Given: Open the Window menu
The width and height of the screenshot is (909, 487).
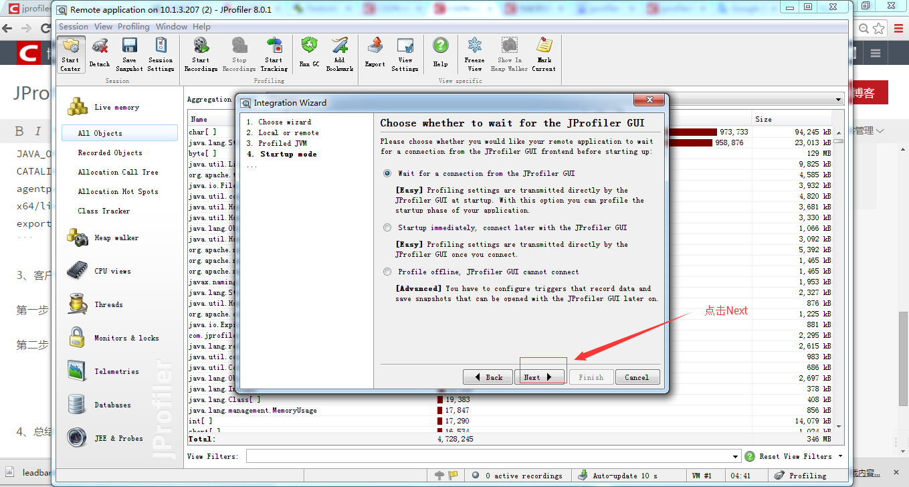Looking at the screenshot, I should (x=172, y=27).
